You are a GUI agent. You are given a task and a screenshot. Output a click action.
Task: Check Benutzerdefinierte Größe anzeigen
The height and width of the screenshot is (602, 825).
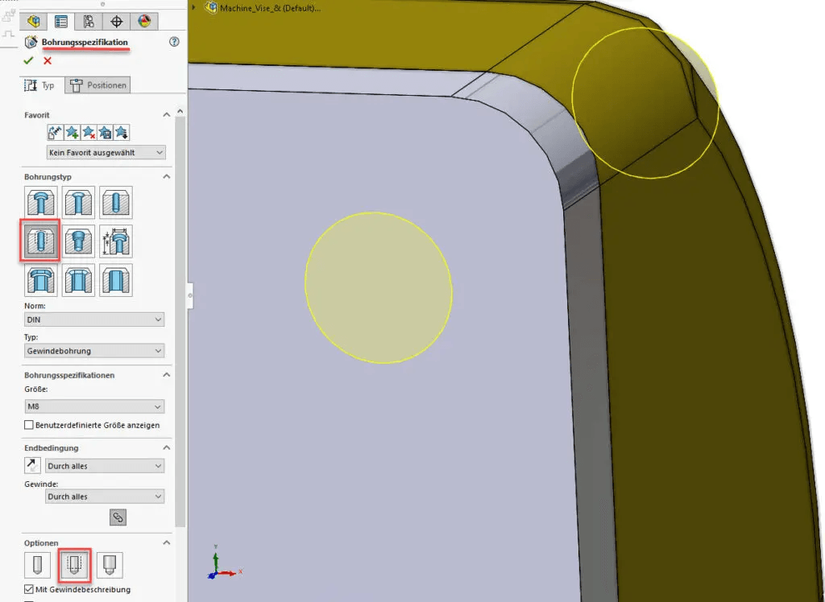[28, 425]
